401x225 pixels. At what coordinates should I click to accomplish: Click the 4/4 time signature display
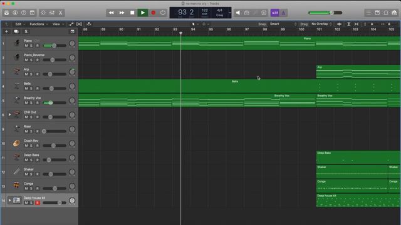tap(220, 10)
